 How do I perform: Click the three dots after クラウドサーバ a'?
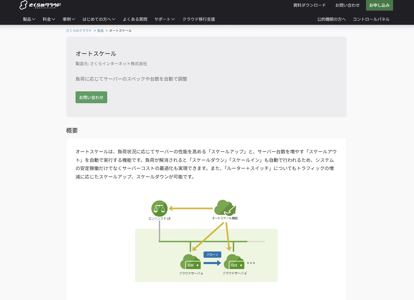251,263
